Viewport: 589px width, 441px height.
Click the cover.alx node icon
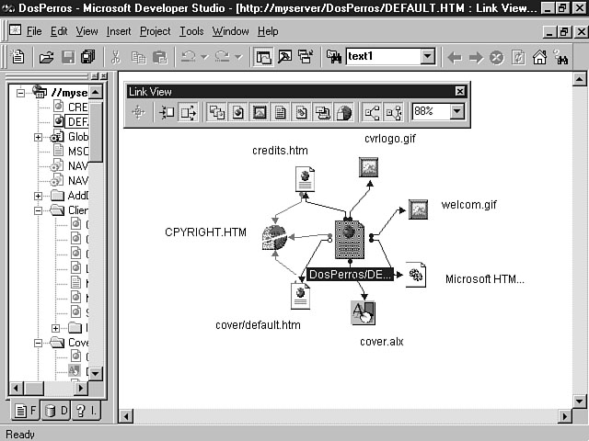363,313
